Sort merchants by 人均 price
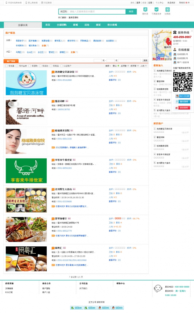This screenshot has width=194, height=313. pos(144,66)
